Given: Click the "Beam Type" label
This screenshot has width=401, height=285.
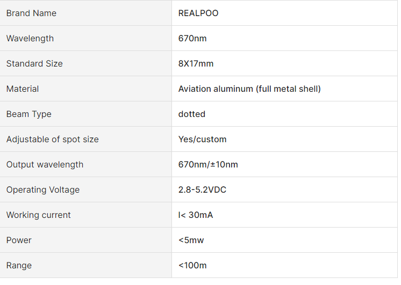Looking at the screenshot, I should point(29,114).
